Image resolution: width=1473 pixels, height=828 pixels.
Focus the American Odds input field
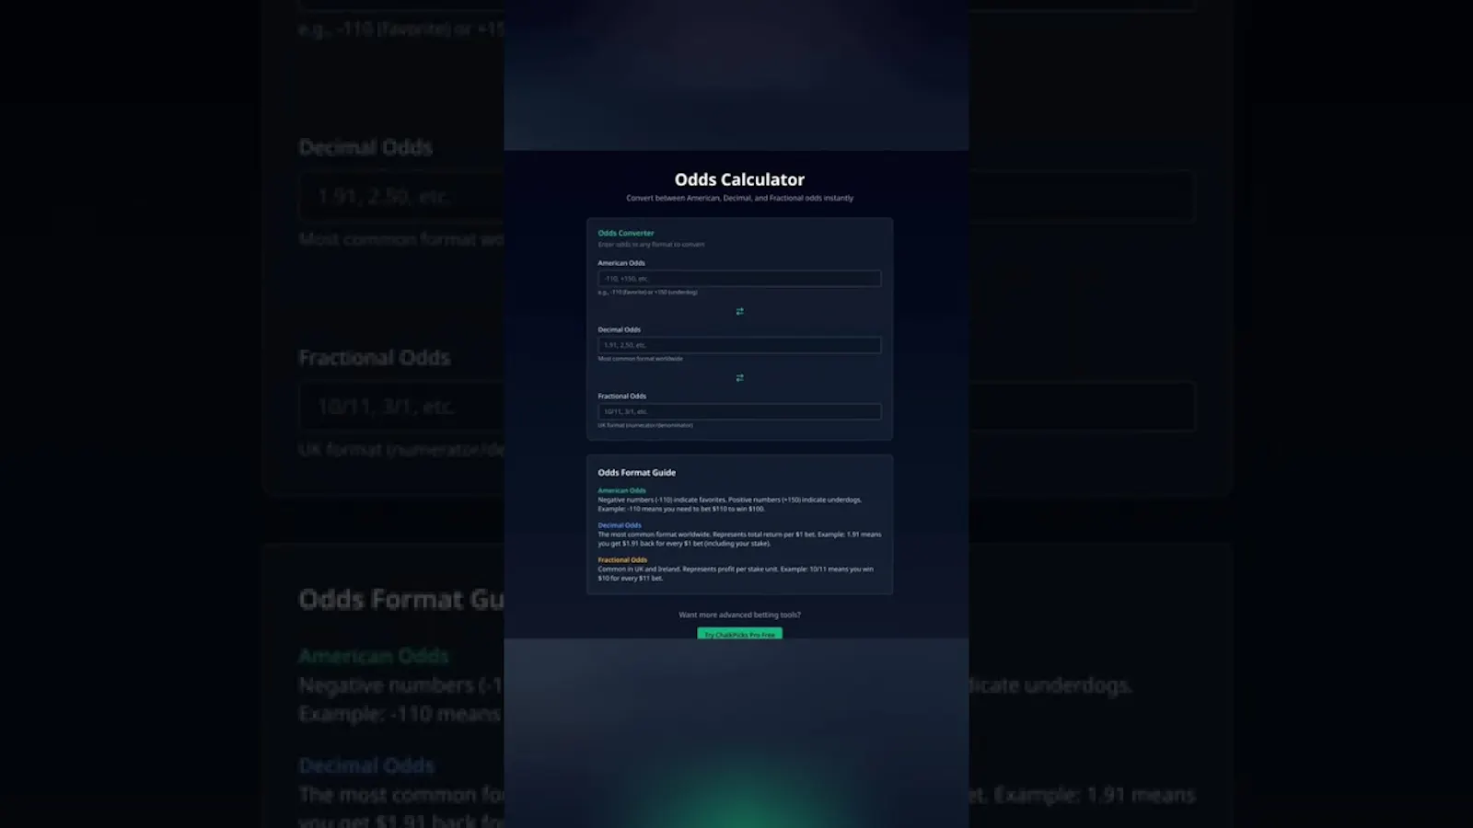click(x=739, y=278)
